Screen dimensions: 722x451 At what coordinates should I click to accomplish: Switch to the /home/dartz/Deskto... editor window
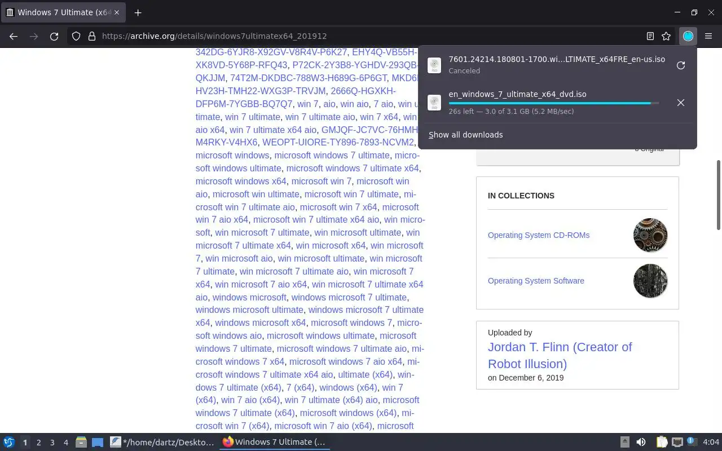tap(162, 442)
